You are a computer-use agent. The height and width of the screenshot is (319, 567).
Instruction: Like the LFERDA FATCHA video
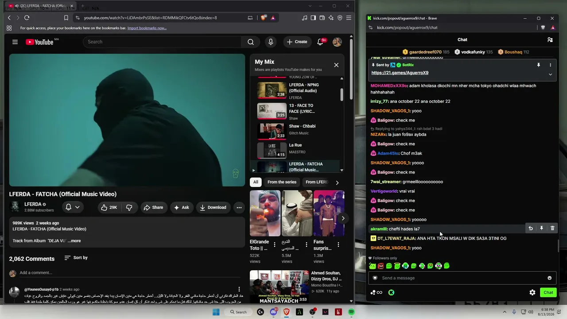point(109,207)
